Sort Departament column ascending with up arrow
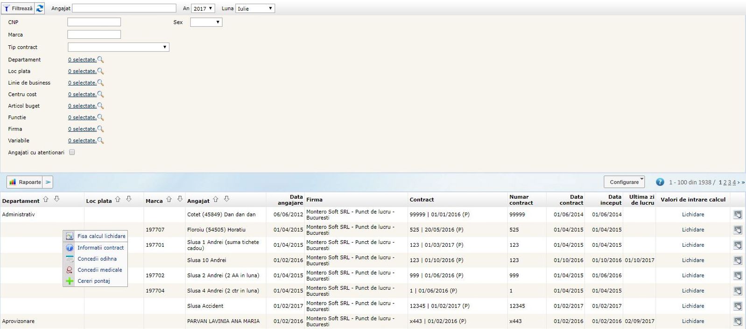This screenshot has width=746, height=329. (x=46, y=200)
